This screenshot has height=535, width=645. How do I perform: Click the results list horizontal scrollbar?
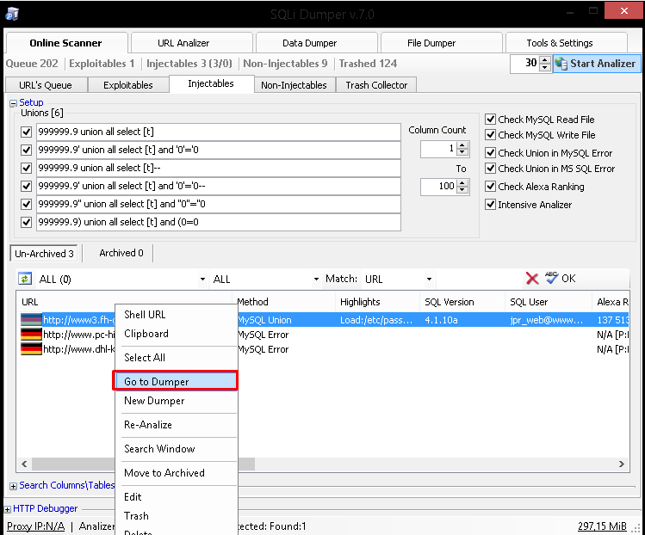[431, 464]
